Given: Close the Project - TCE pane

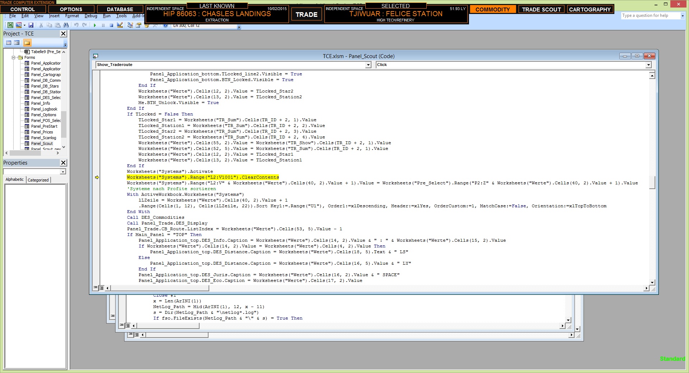Looking at the screenshot, I should 63,34.
